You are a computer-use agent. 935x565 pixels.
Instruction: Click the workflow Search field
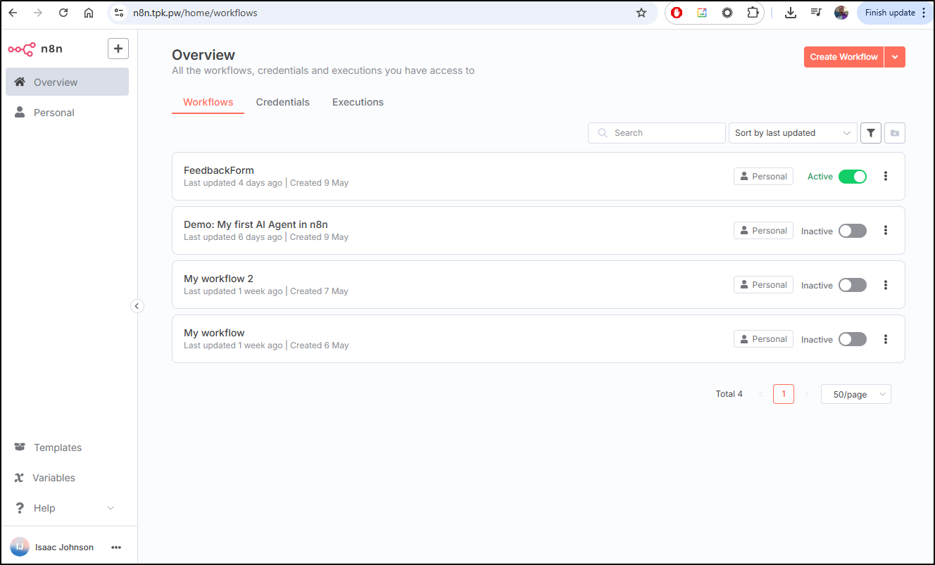point(662,133)
